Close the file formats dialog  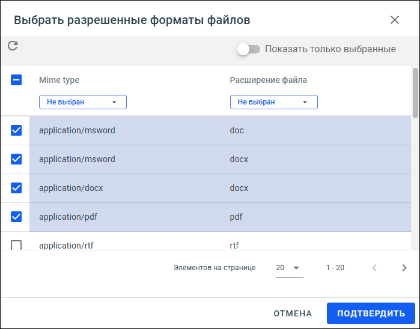click(395, 20)
